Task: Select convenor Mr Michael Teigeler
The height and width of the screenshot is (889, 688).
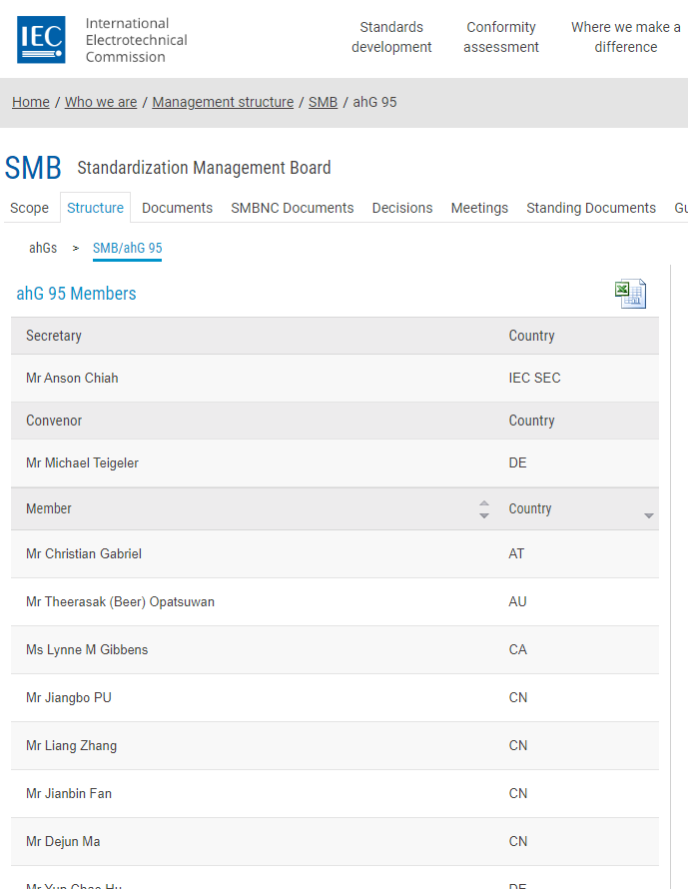Action: click(x=82, y=463)
